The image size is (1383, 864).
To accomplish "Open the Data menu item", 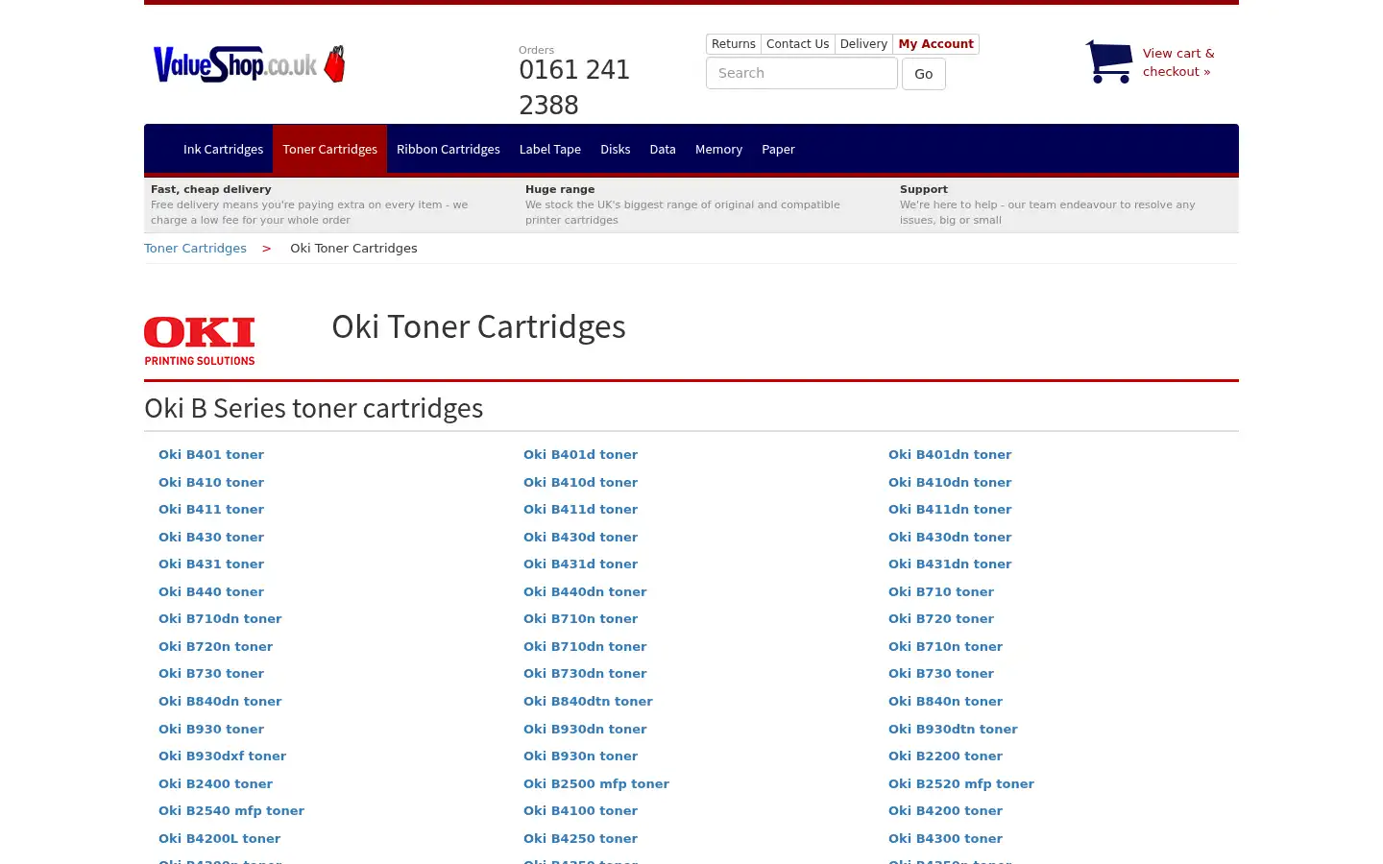I will (663, 149).
